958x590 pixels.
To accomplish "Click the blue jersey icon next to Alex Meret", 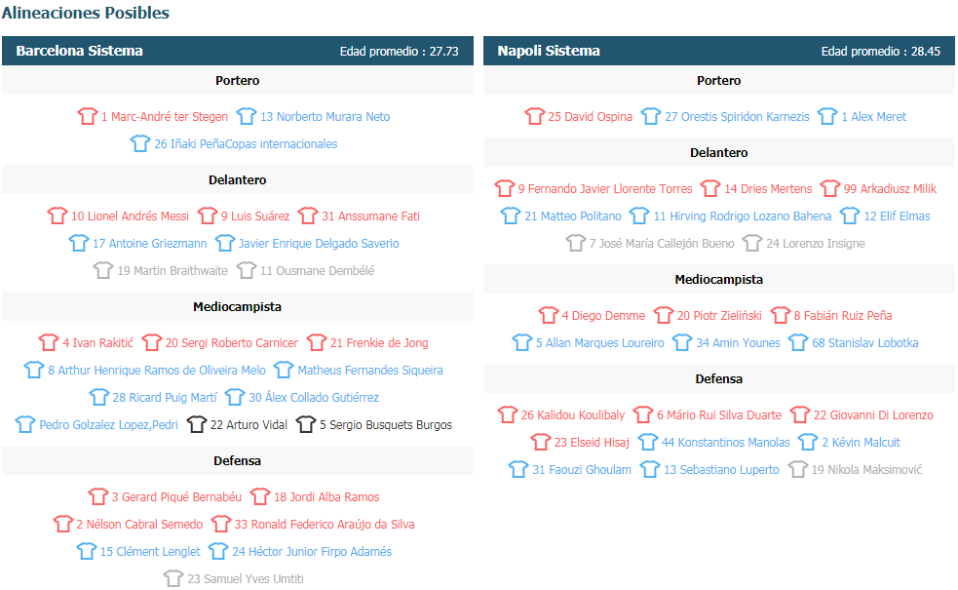I will [827, 116].
